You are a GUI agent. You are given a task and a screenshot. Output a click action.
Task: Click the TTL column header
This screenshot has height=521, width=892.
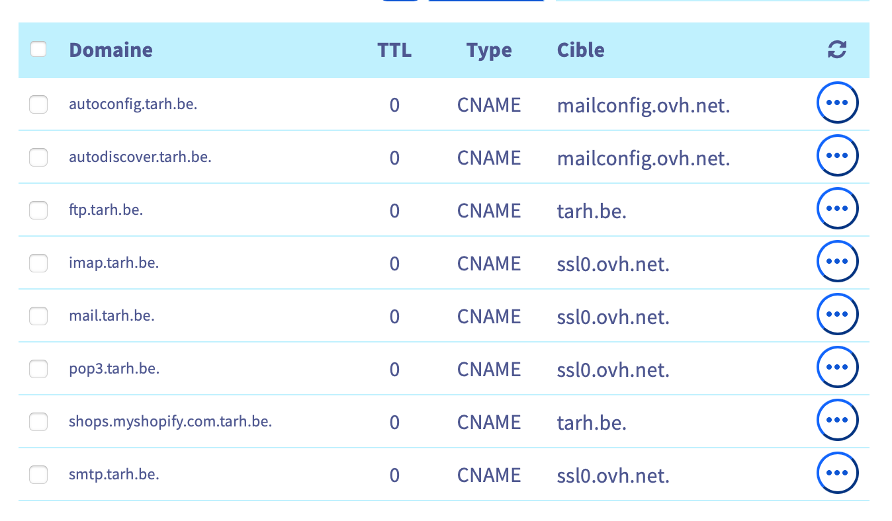[394, 50]
